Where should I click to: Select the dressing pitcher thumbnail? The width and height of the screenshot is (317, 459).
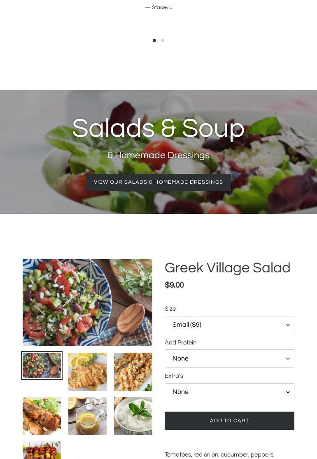pyautogui.click(x=87, y=416)
